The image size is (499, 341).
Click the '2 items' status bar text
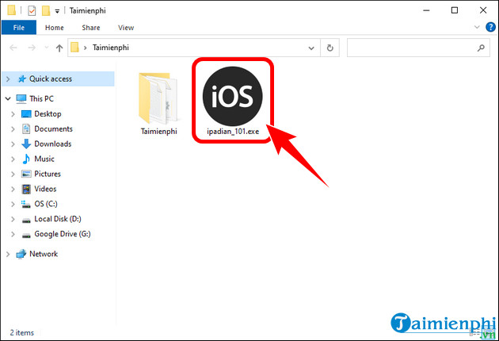tap(22, 333)
